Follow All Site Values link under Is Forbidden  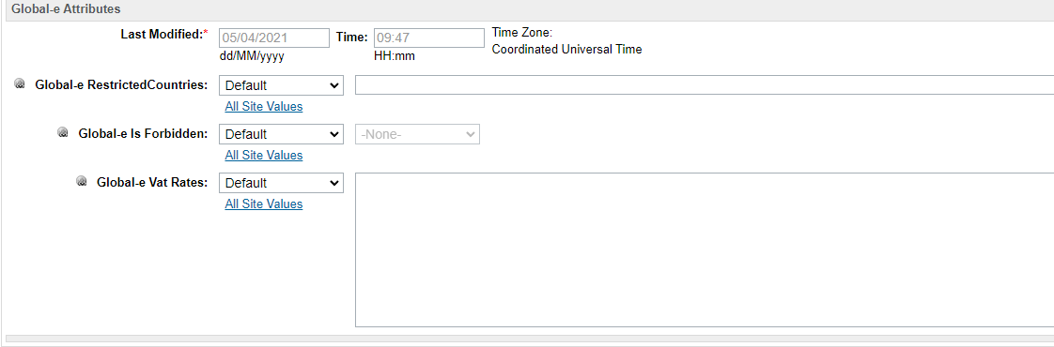263,155
